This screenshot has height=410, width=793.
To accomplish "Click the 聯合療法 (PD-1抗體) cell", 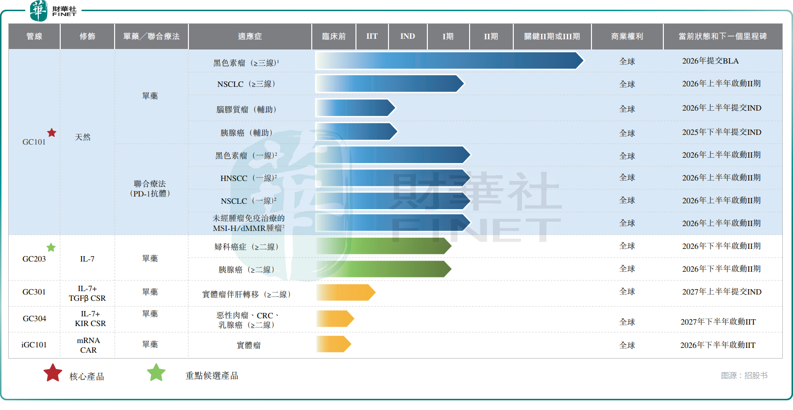I will (x=150, y=189).
